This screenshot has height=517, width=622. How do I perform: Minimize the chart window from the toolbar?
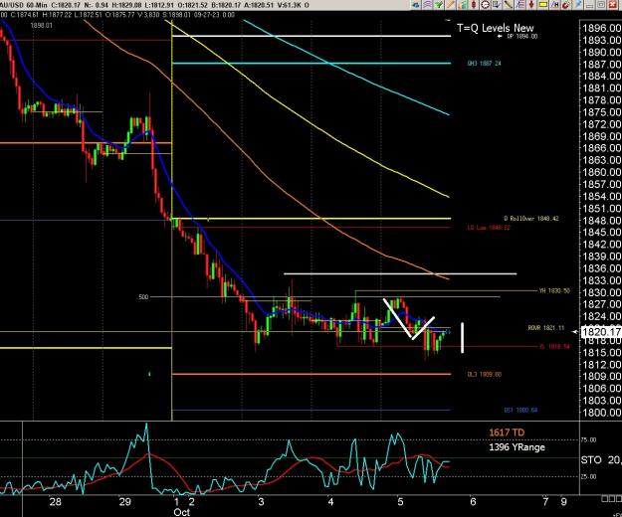589,5
